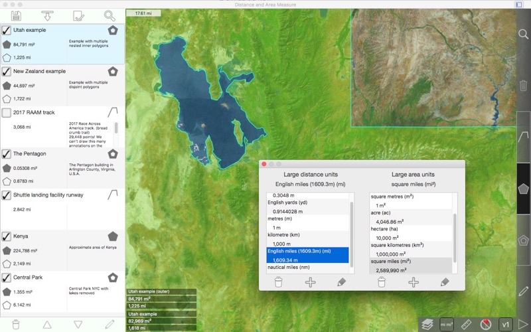This screenshot has height=332, width=531.
Task: Select square miles (mi²) area unit
Action: click(410, 266)
